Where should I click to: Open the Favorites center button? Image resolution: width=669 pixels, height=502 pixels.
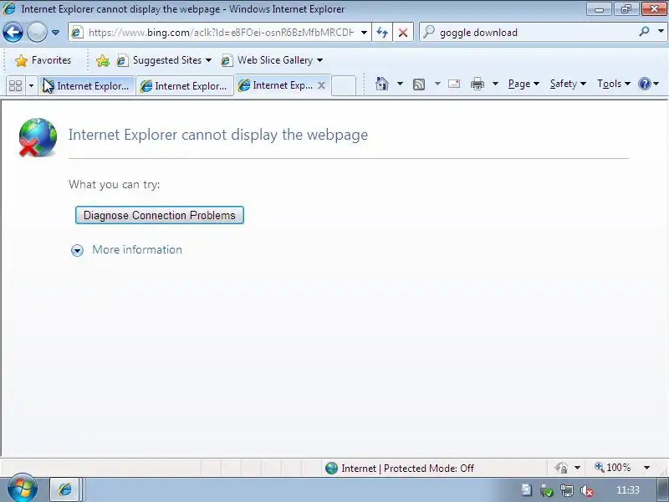[43, 60]
